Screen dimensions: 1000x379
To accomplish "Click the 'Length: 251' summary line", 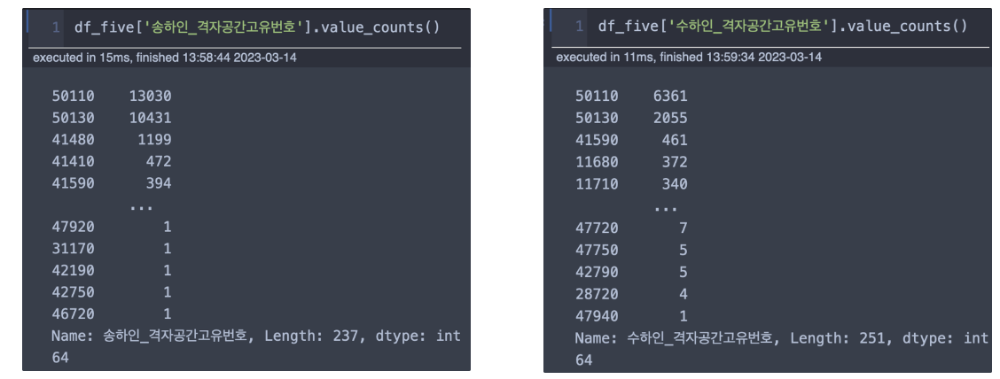I will (x=782, y=338).
